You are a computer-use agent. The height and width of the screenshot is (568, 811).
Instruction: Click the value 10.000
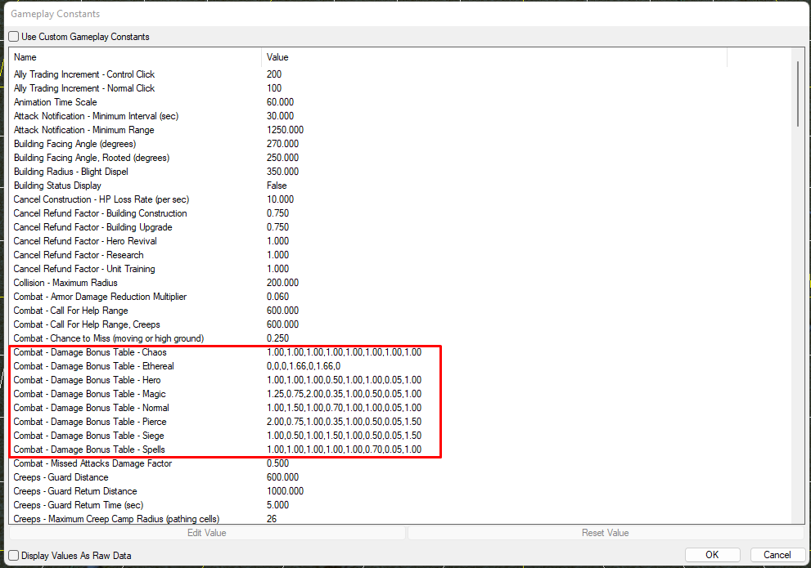tap(281, 199)
